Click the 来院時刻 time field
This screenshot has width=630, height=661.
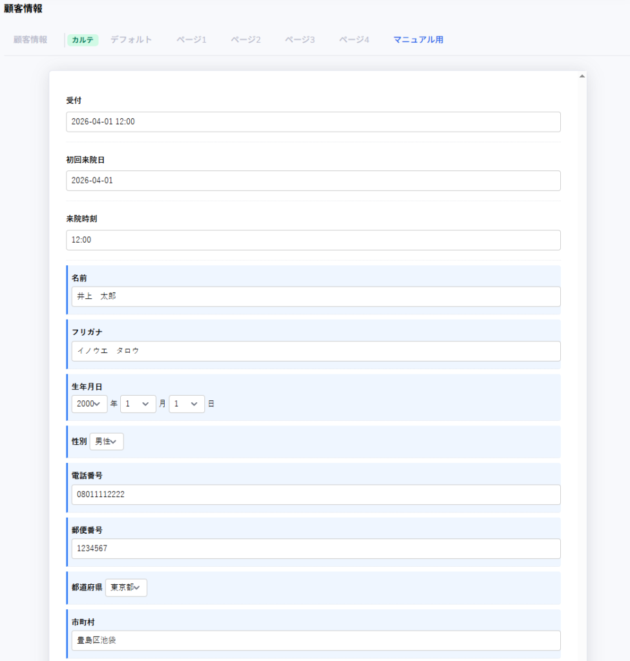(313, 240)
